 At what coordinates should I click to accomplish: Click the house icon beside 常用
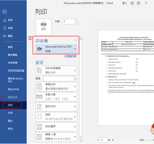point(5,20)
